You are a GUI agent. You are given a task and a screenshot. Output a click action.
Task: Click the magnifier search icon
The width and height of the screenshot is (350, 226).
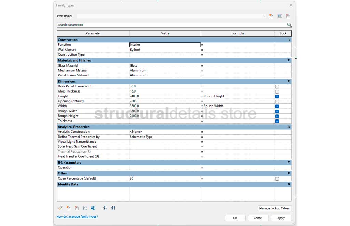pos(289,25)
